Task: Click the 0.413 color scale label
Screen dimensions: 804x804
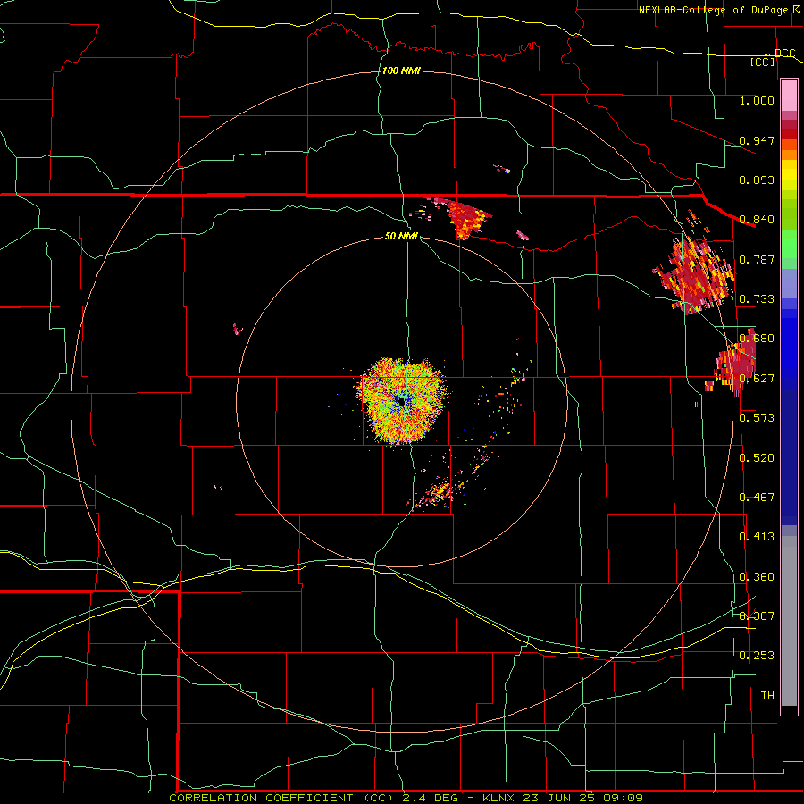Action: (757, 537)
